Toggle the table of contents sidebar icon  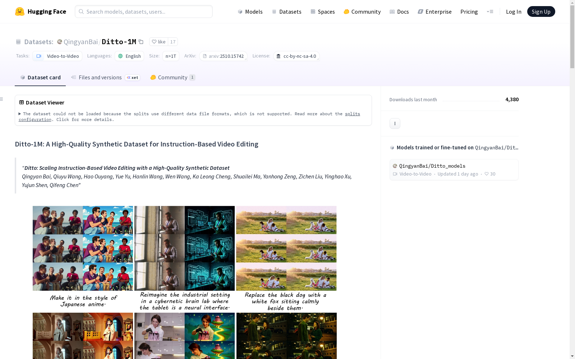pyautogui.click(x=2, y=99)
